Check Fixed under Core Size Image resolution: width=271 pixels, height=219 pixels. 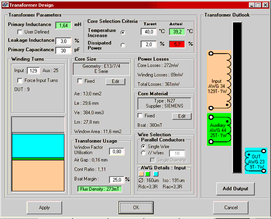tap(80, 81)
